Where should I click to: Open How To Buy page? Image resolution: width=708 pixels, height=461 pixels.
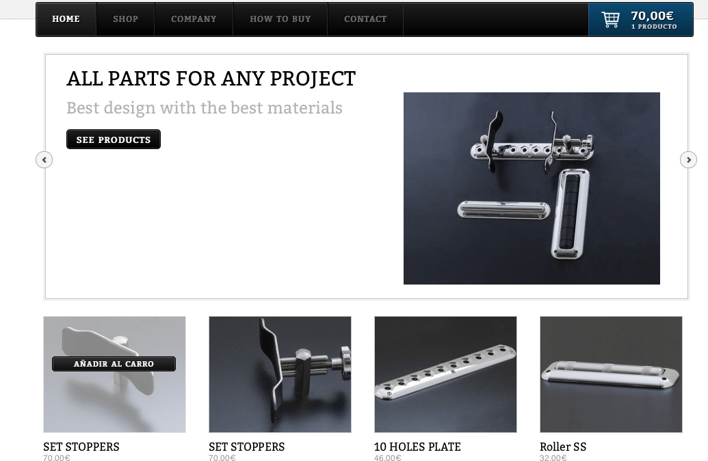point(280,19)
